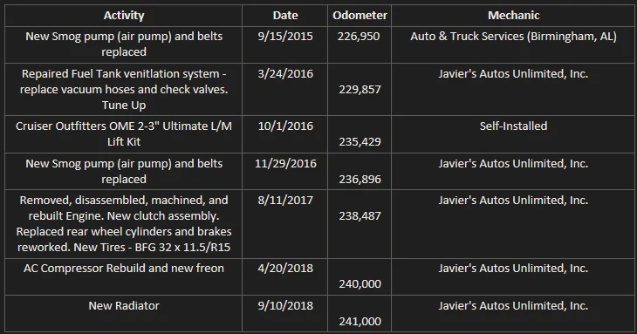Click AC Compressor Rebuild and new freon
The image size is (637, 334).
tap(124, 269)
